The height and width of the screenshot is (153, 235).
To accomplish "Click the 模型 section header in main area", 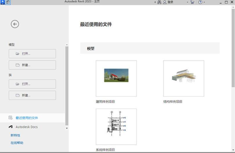I will pyautogui.click(x=150, y=48).
